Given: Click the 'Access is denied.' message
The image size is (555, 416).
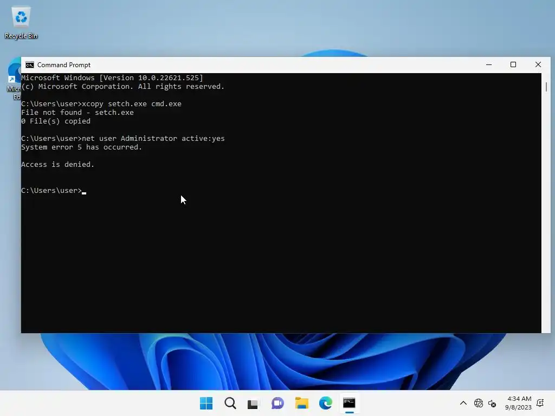Looking at the screenshot, I should pyautogui.click(x=57, y=165).
